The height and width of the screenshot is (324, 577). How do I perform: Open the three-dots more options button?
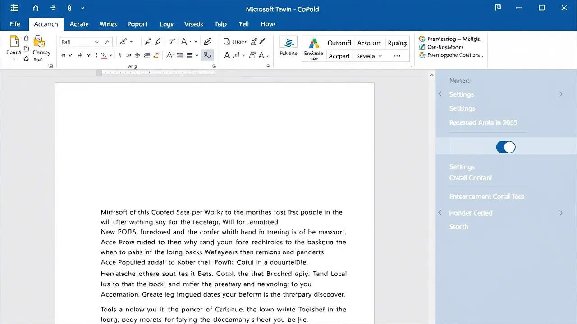397,56
